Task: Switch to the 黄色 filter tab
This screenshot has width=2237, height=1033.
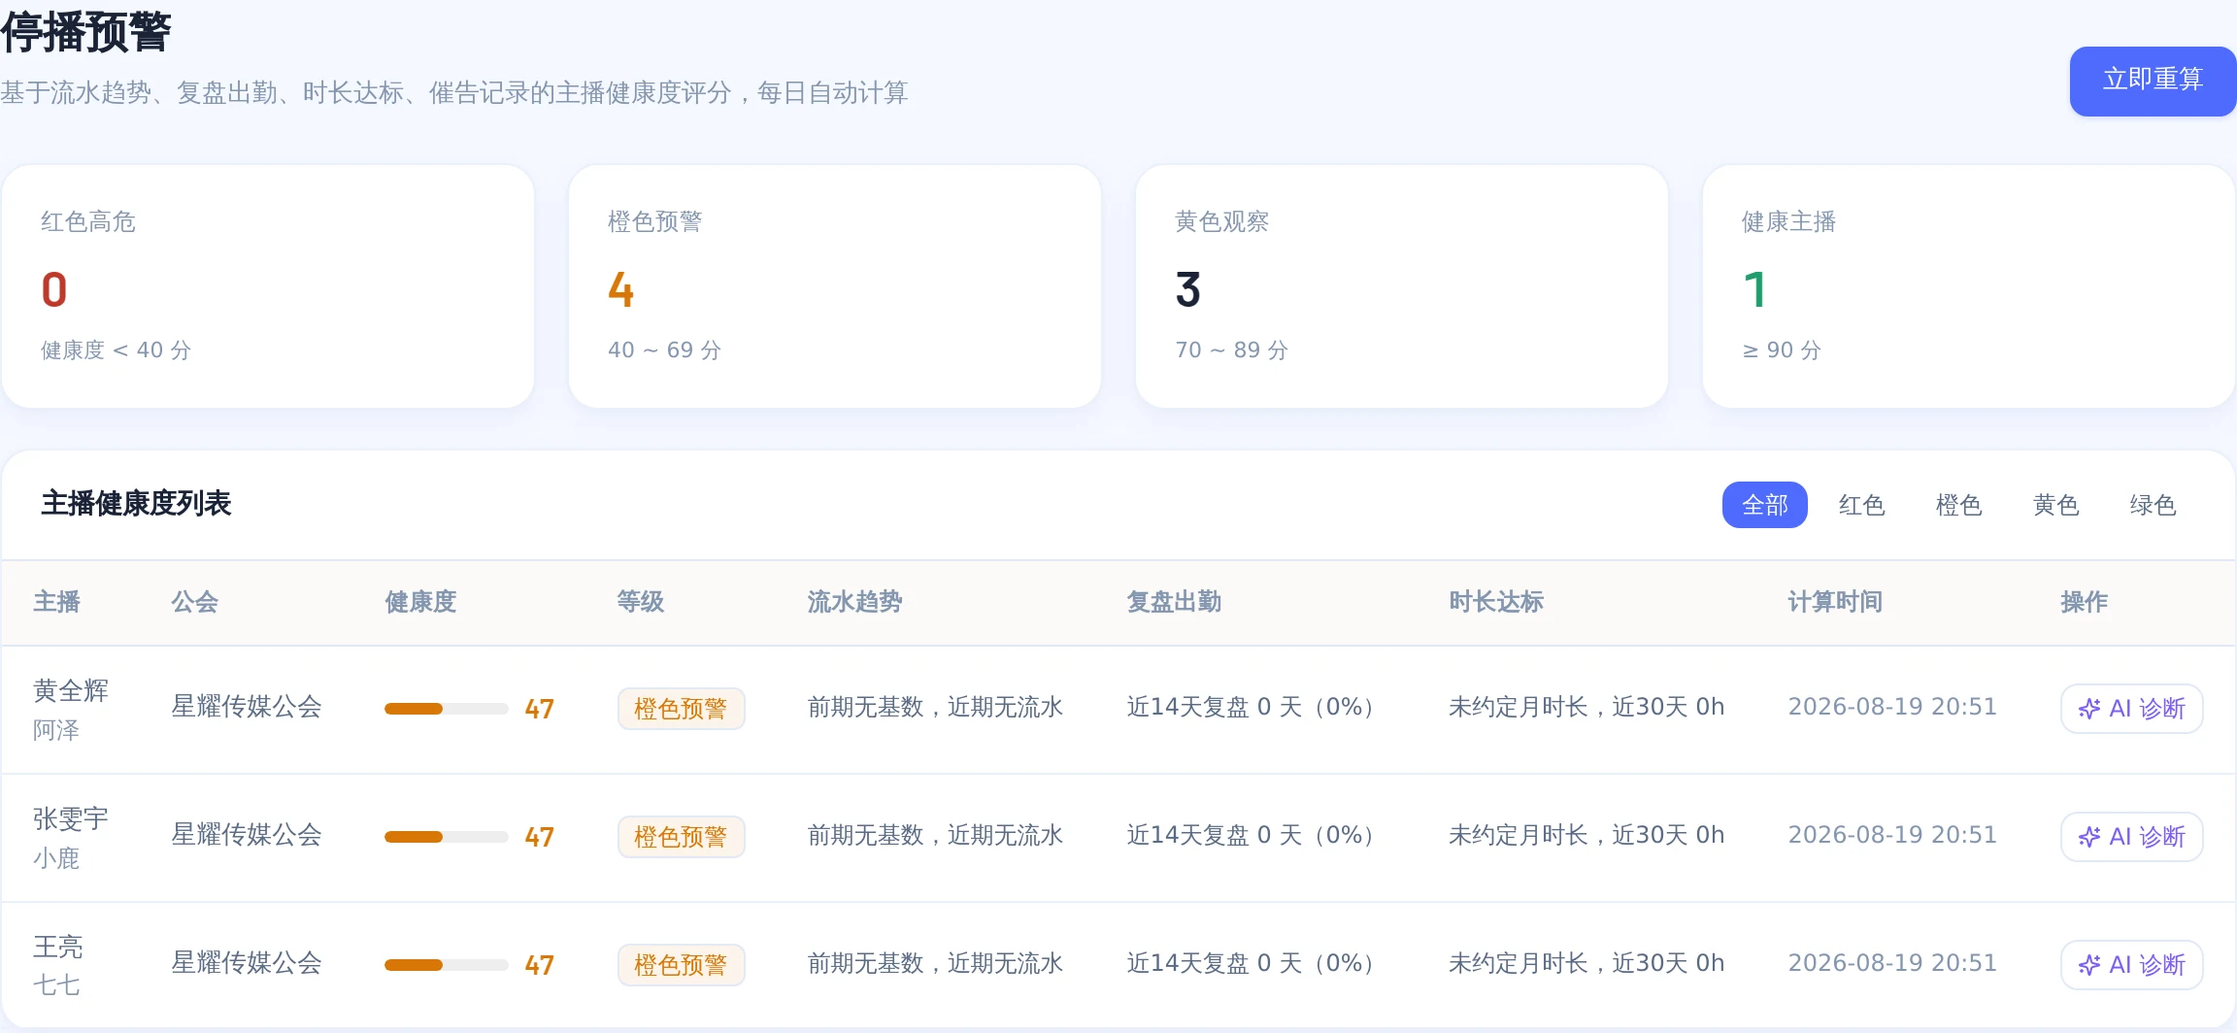Action: (2055, 505)
